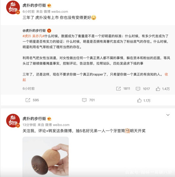
Task: Click the quoted post's 6小时前 timestamp
Action: click(x=28, y=88)
